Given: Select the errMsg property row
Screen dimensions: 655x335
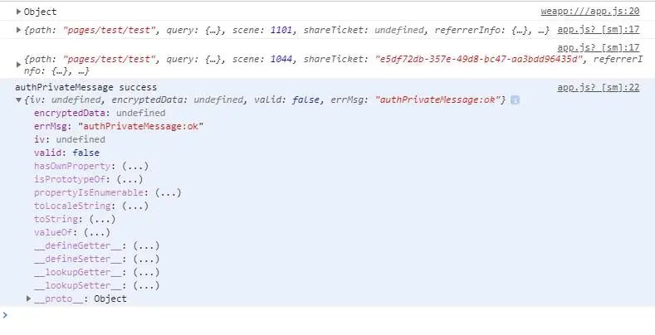Looking at the screenshot, I should point(119,126).
